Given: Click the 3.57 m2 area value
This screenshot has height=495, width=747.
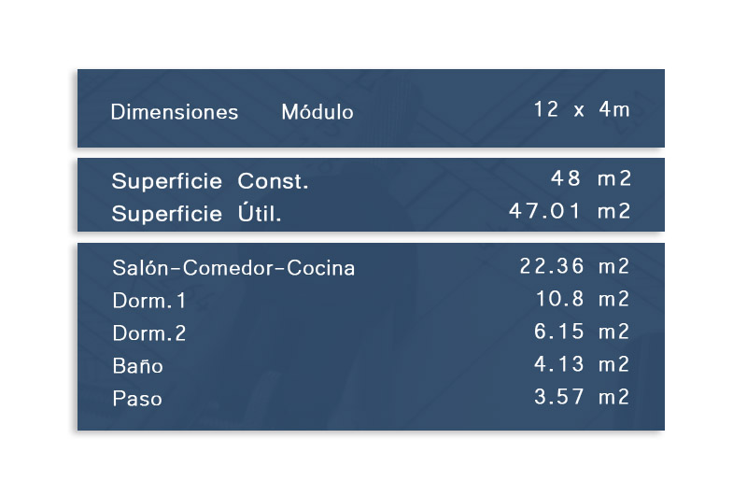Looking at the screenshot, I should click(583, 397).
